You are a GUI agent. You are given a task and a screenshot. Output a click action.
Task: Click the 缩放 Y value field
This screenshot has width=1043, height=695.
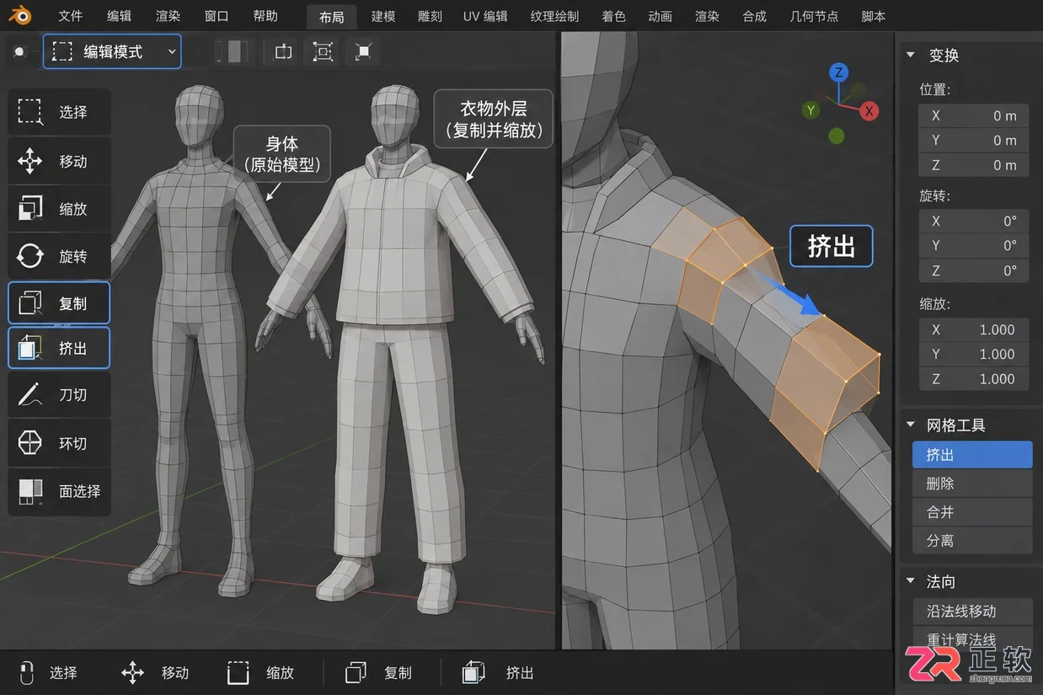point(973,354)
